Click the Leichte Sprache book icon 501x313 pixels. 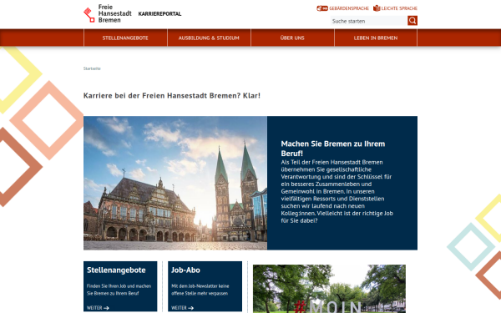(x=377, y=8)
